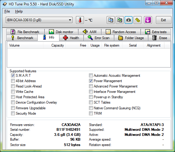Toggle the Power-up in Standby checkbox
The width and height of the screenshot is (175, 152).
pos(91,97)
